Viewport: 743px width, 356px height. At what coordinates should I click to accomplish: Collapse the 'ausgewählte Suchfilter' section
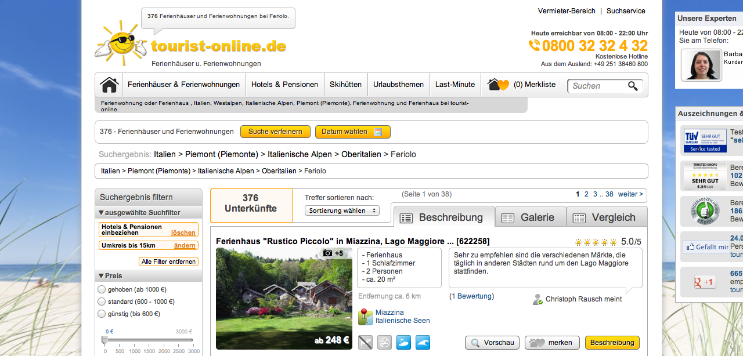(x=102, y=213)
